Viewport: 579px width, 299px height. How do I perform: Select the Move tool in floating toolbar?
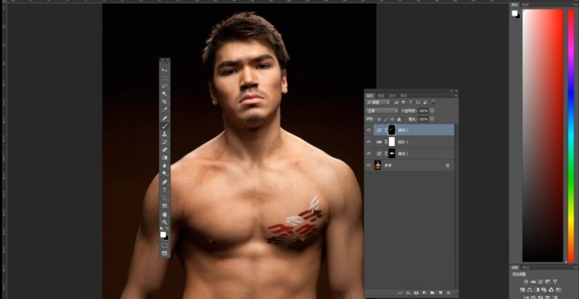pos(165,70)
